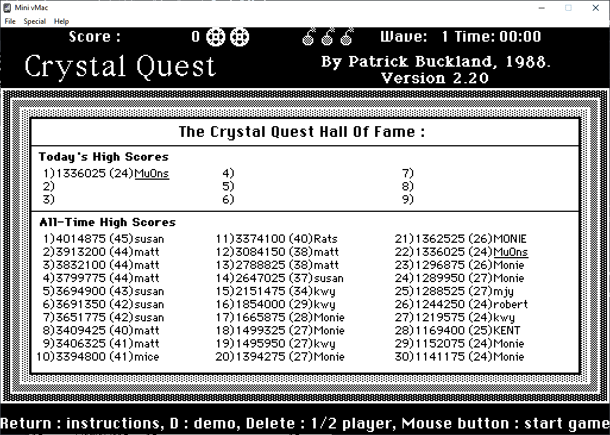Click the first spare ship life icon

pyautogui.click(x=215, y=37)
